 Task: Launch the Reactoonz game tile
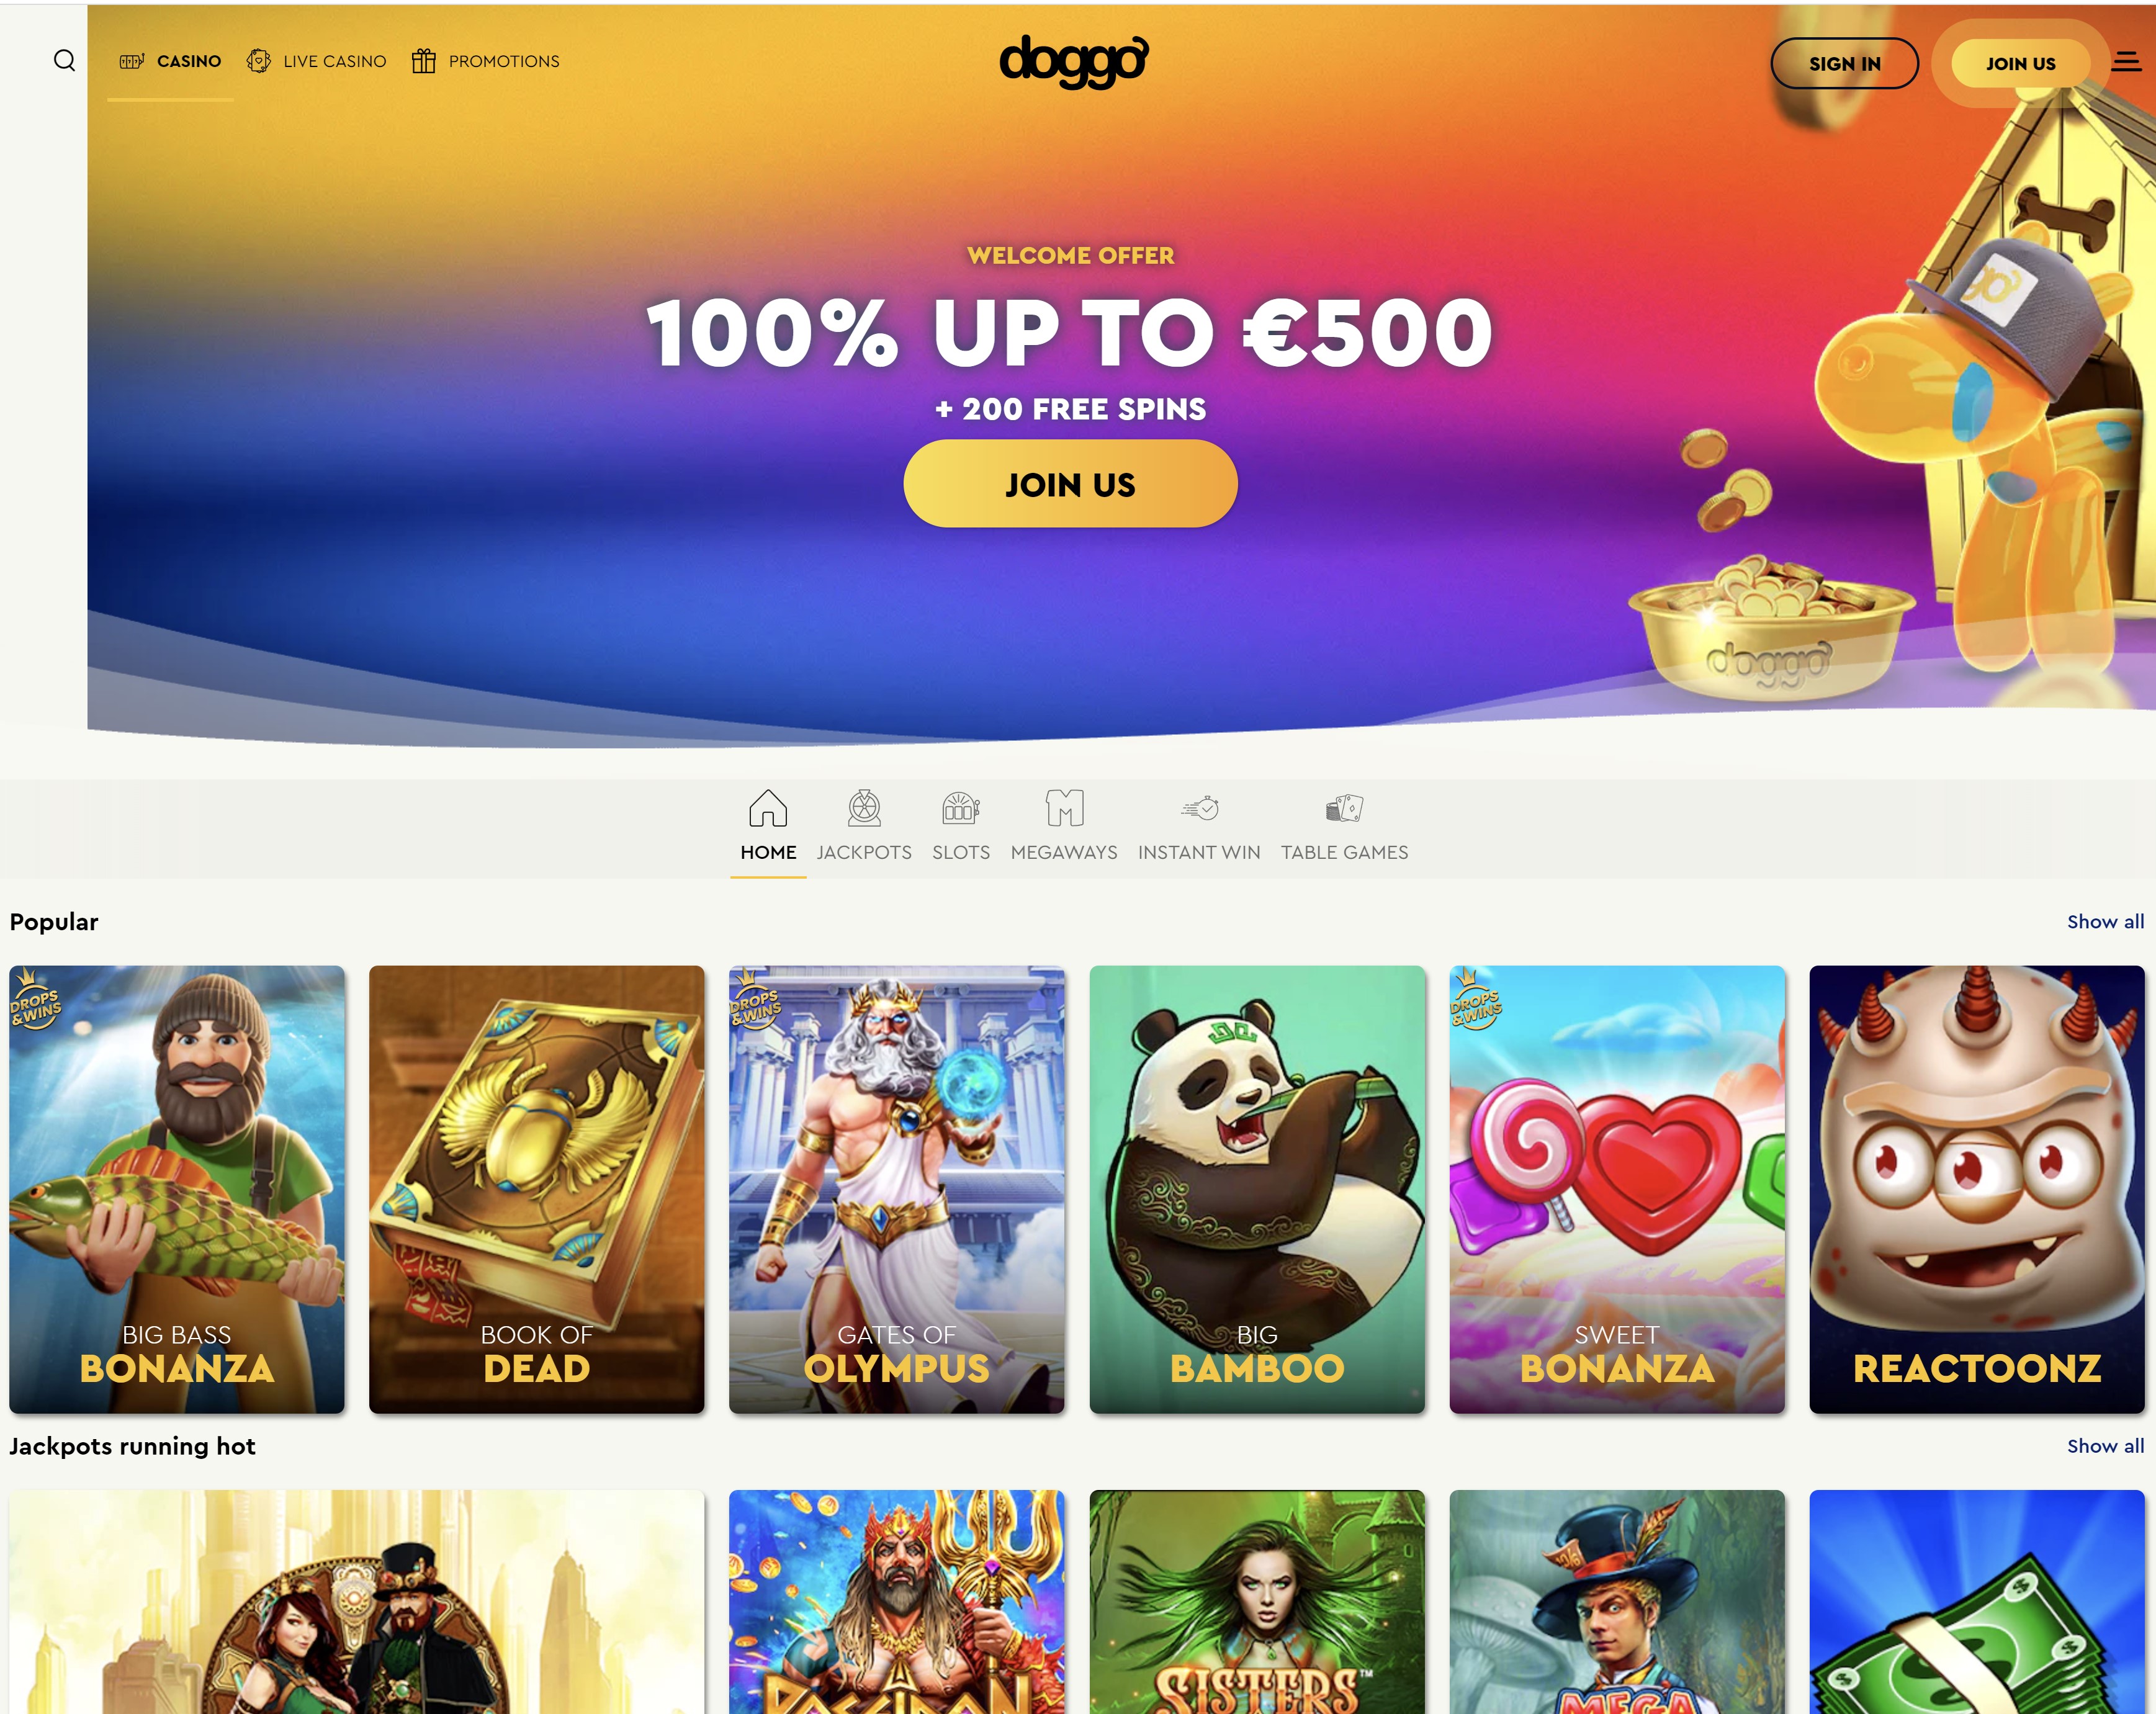click(x=1977, y=1189)
